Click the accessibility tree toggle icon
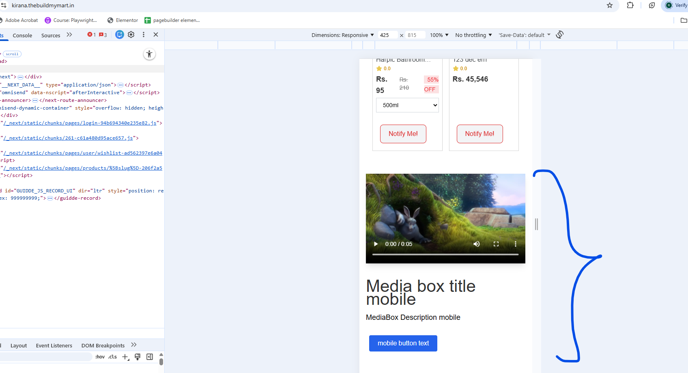 click(x=149, y=54)
